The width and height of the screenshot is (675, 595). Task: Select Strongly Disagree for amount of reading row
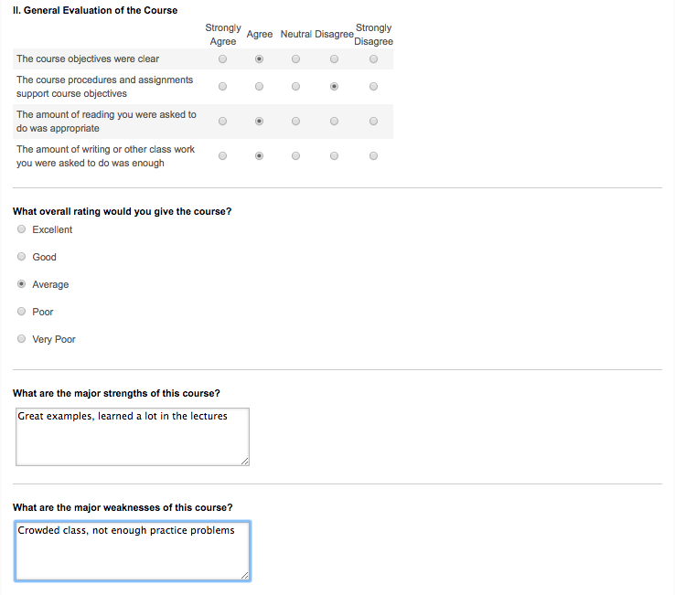(x=374, y=122)
